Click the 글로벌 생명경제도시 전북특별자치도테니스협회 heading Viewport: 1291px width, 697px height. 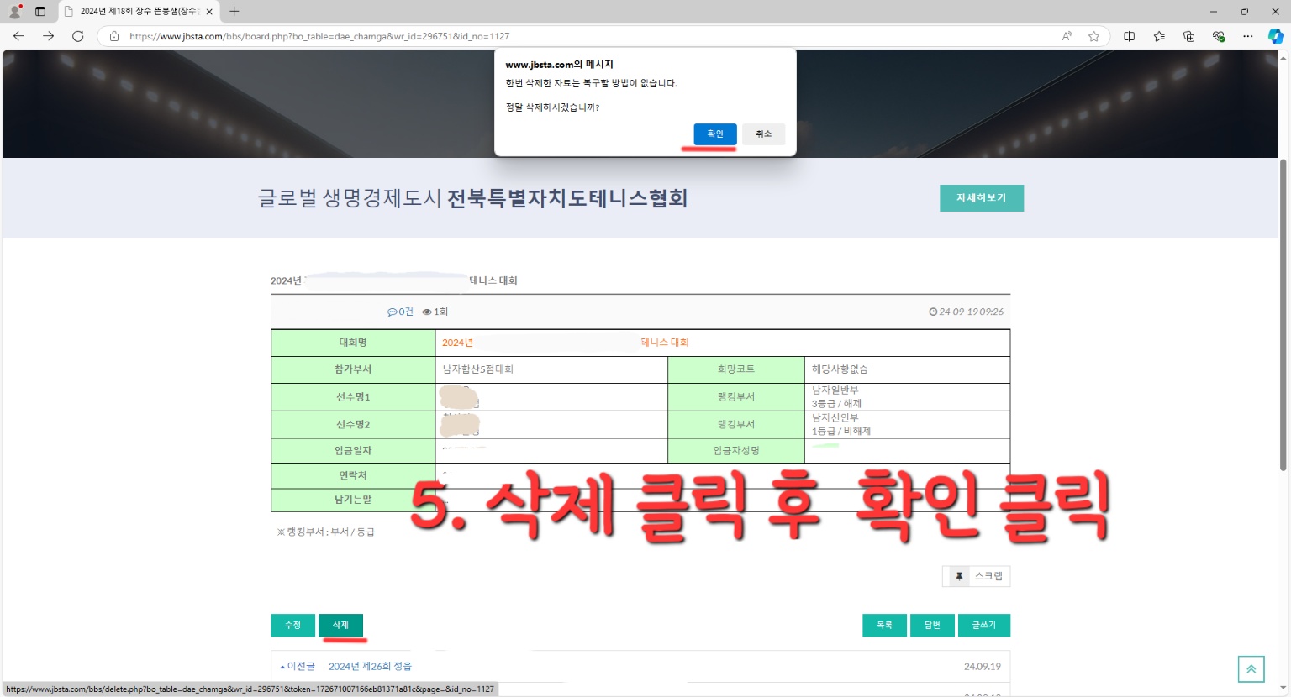[472, 198]
